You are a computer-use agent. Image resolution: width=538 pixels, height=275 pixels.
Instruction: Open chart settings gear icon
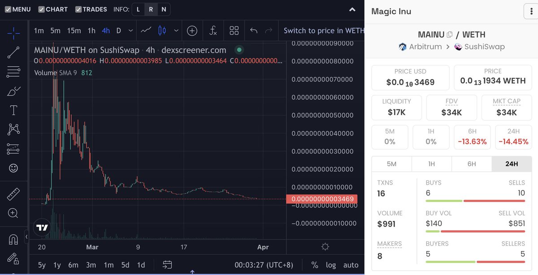[x=325, y=247]
